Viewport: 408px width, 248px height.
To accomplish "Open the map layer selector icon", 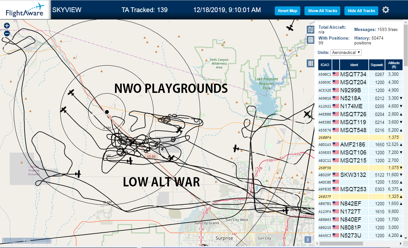I will [x=310, y=30].
